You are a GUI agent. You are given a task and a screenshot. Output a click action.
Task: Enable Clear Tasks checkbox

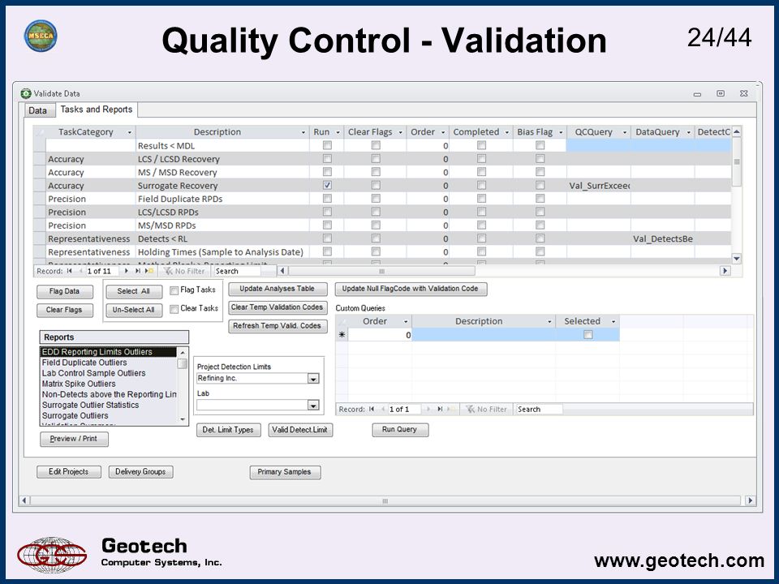(x=174, y=309)
